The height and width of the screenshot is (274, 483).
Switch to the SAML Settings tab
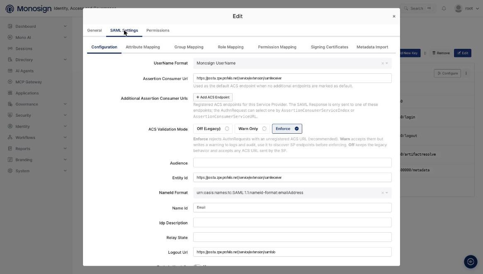[x=124, y=31]
